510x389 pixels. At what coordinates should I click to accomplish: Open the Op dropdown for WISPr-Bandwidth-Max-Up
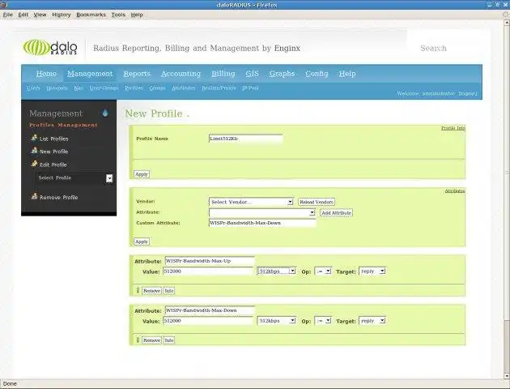[x=323, y=271]
